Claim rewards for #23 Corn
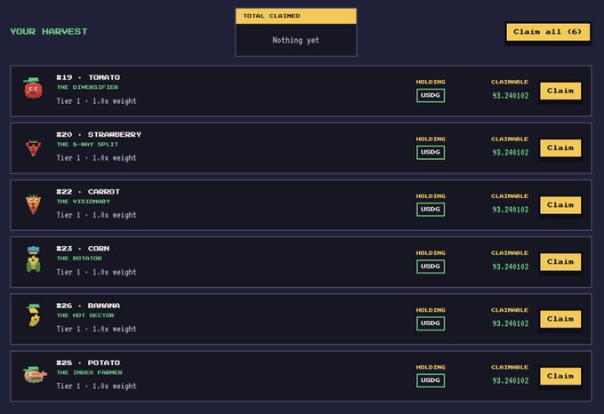The image size is (604, 414). (560, 261)
